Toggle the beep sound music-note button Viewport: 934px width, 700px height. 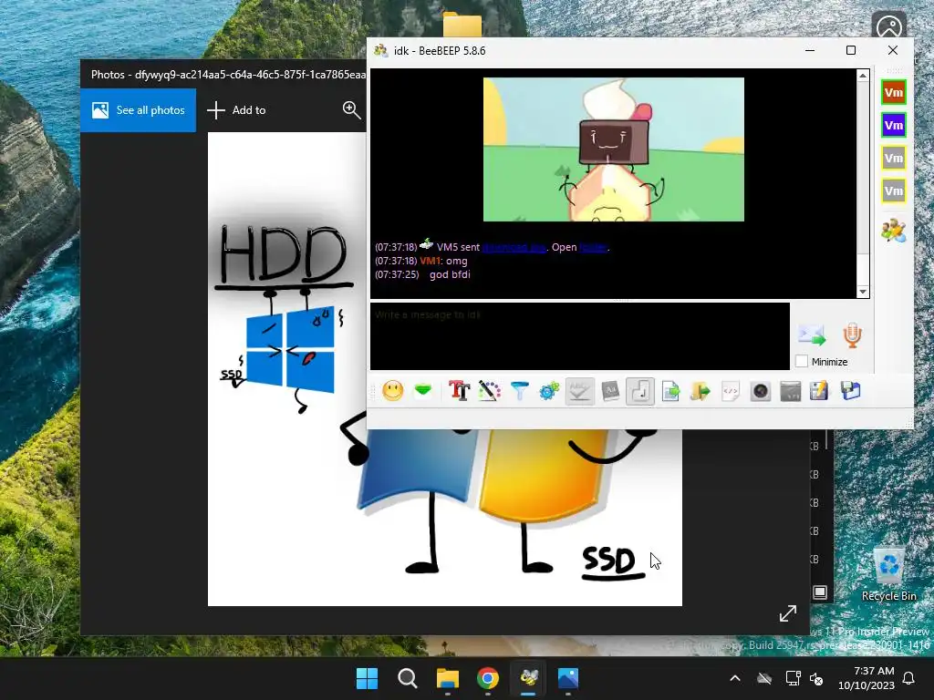point(640,391)
